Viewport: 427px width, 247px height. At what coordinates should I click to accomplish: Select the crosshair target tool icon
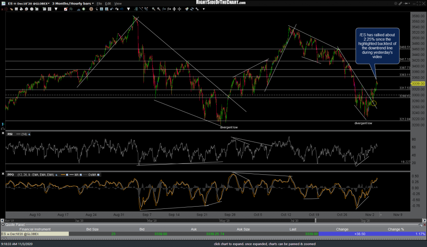pos(6,9)
